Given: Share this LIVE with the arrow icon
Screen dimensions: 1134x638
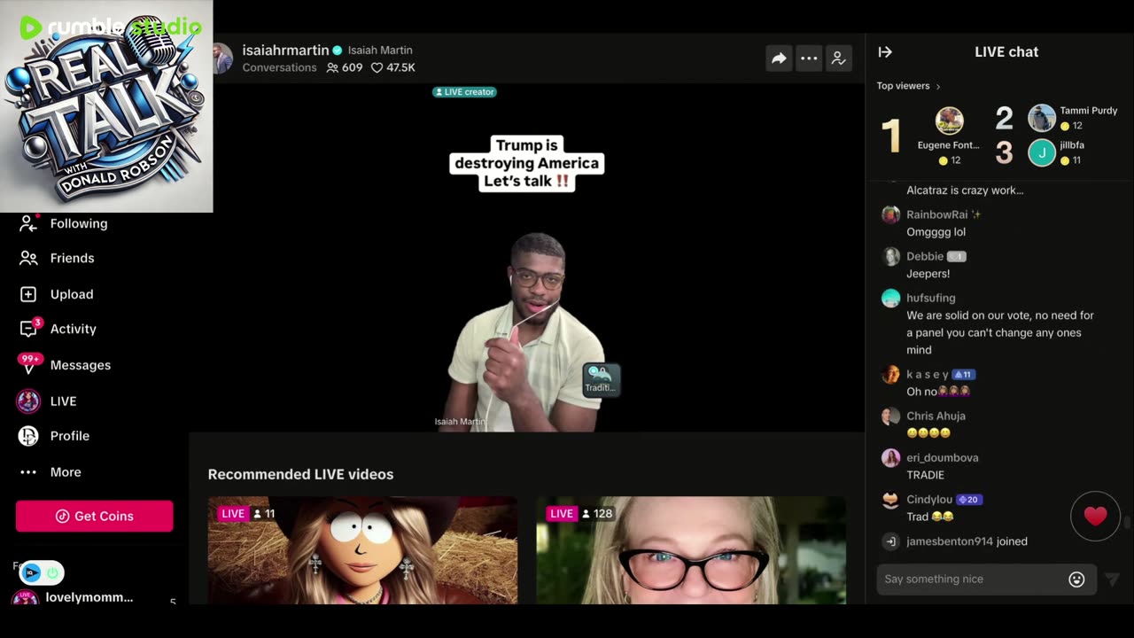Looking at the screenshot, I should (x=779, y=58).
